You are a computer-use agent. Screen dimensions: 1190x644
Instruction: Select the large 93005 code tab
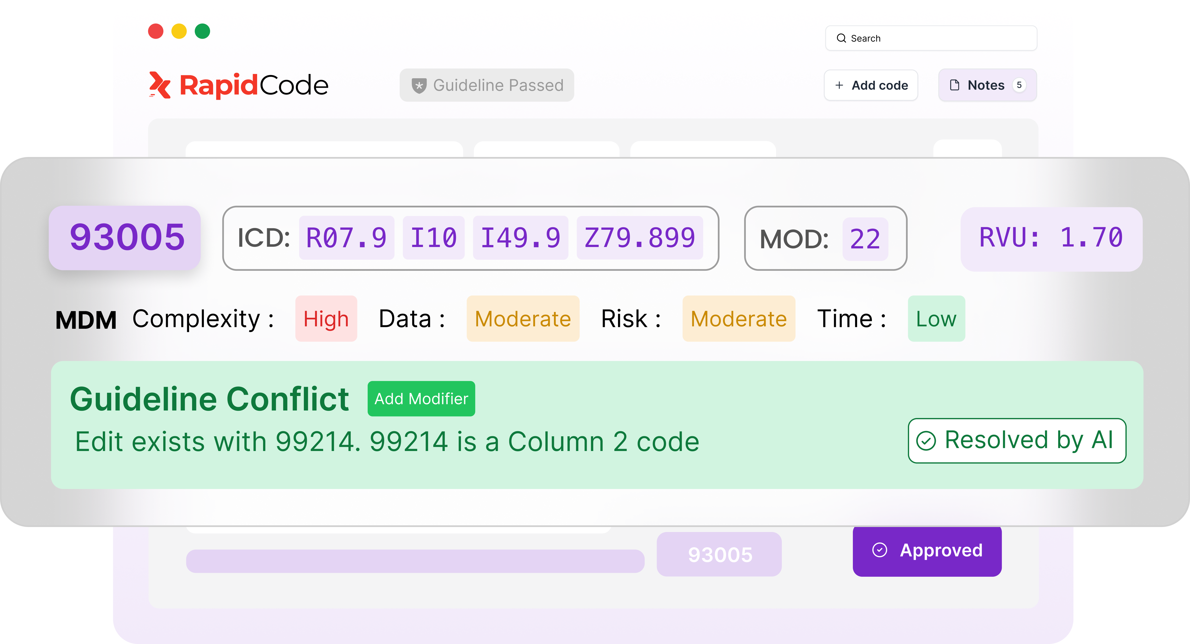point(125,238)
